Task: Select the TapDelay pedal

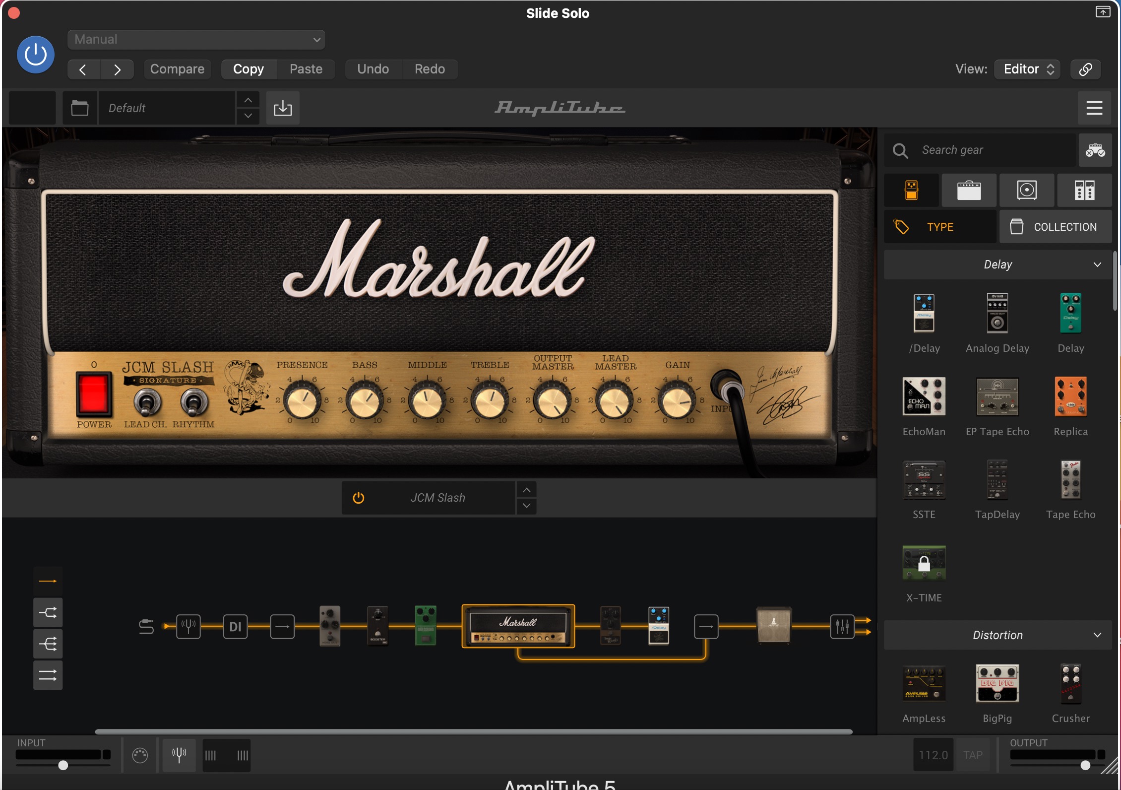Action: pyautogui.click(x=997, y=480)
